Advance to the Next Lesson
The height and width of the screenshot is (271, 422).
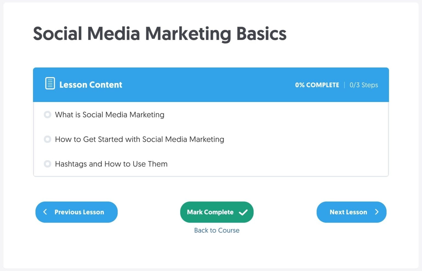(351, 212)
